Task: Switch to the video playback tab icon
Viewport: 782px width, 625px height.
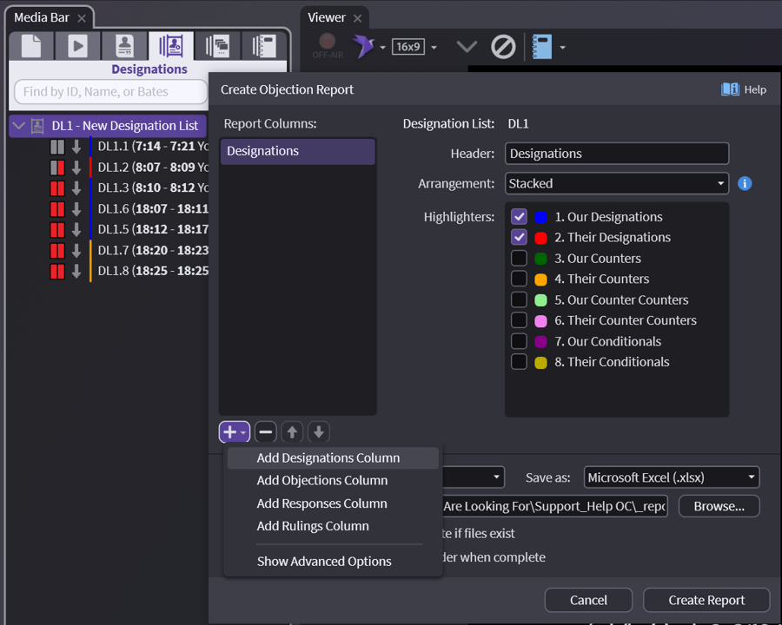Action: (x=78, y=46)
